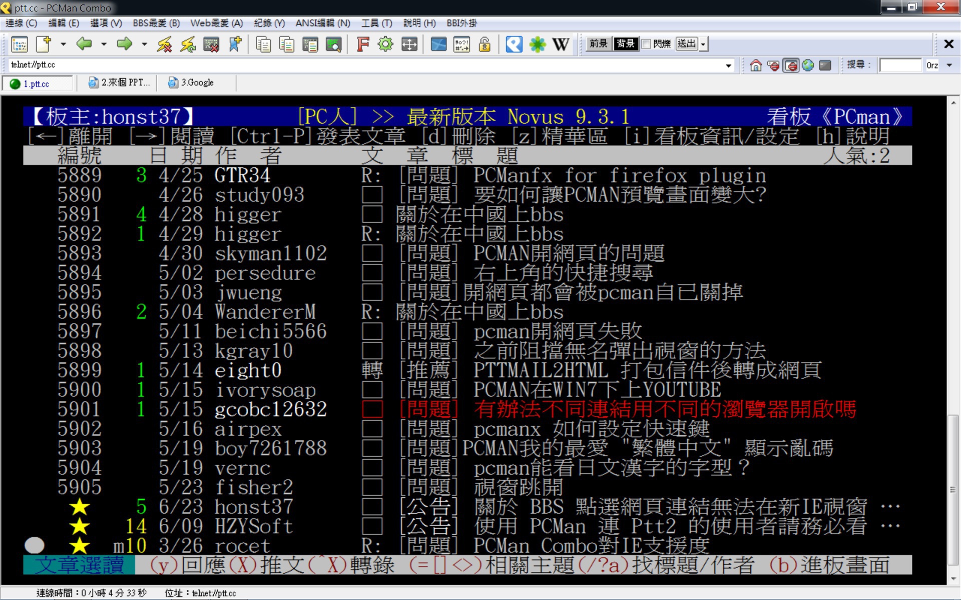961x600 pixels.
Task: Click the reconnect lightning icon
Action: coord(188,44)
